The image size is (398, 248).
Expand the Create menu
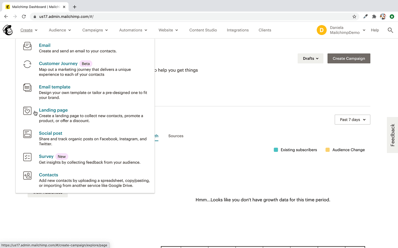pos(29,30)
